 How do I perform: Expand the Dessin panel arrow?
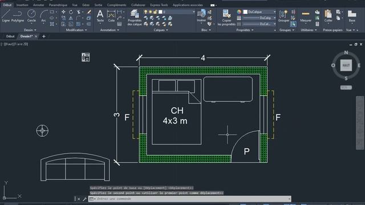[35, 30]
